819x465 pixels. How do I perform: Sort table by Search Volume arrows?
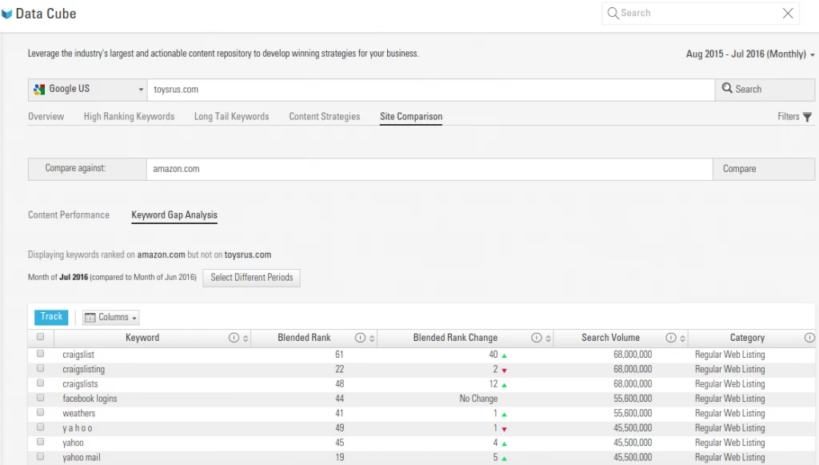point(682,339)
